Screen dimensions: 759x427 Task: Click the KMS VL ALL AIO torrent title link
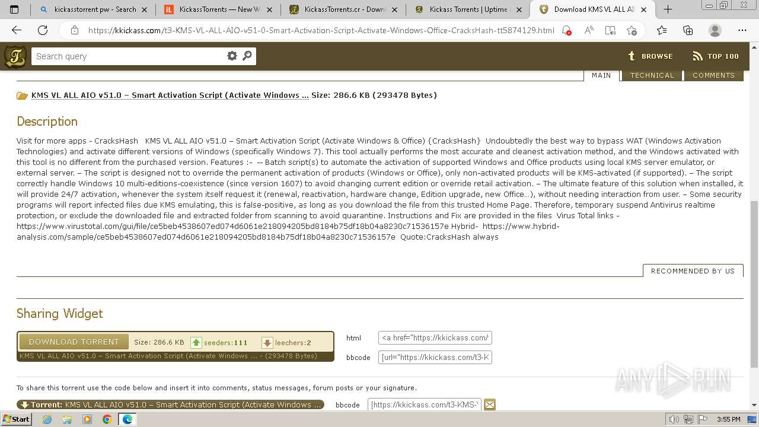point(170,95)
